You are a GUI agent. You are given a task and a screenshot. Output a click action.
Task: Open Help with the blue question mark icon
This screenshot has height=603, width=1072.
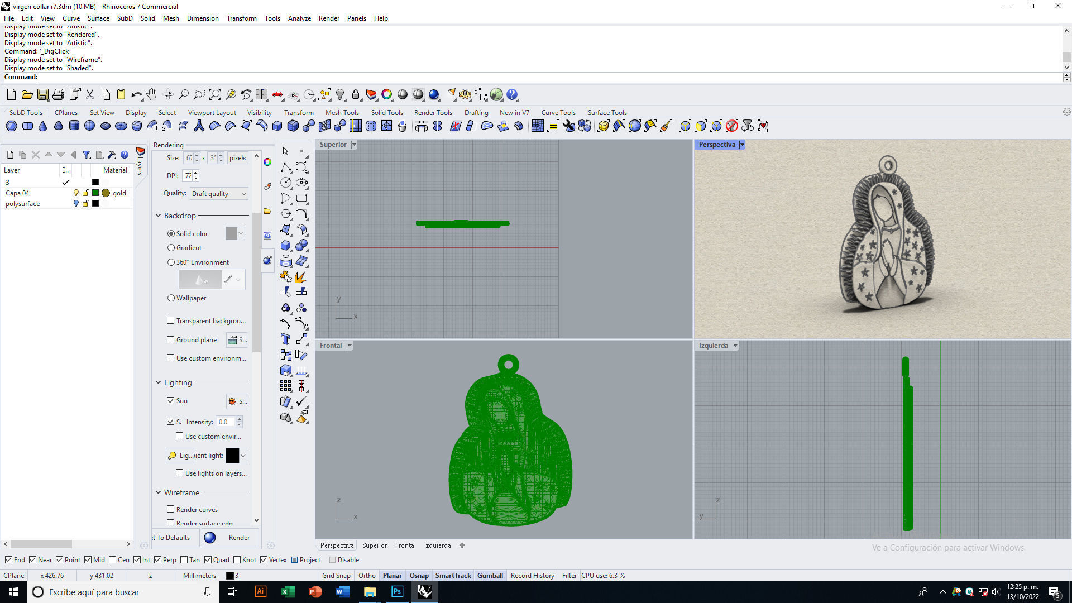(512, 94)
